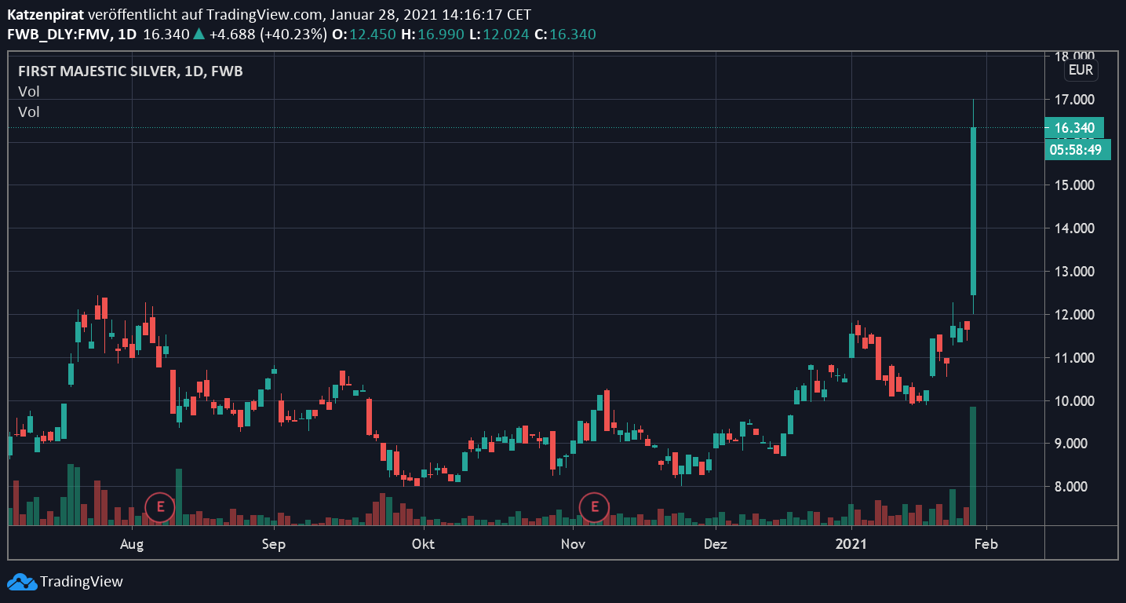Click the symbol text FWB_DLY:FMV
1126x603 pixels.
[x=59, y=34]
